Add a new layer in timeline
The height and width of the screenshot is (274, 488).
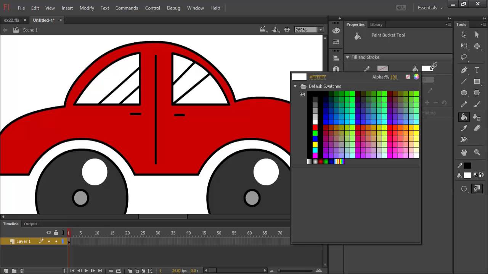point(6,271)
